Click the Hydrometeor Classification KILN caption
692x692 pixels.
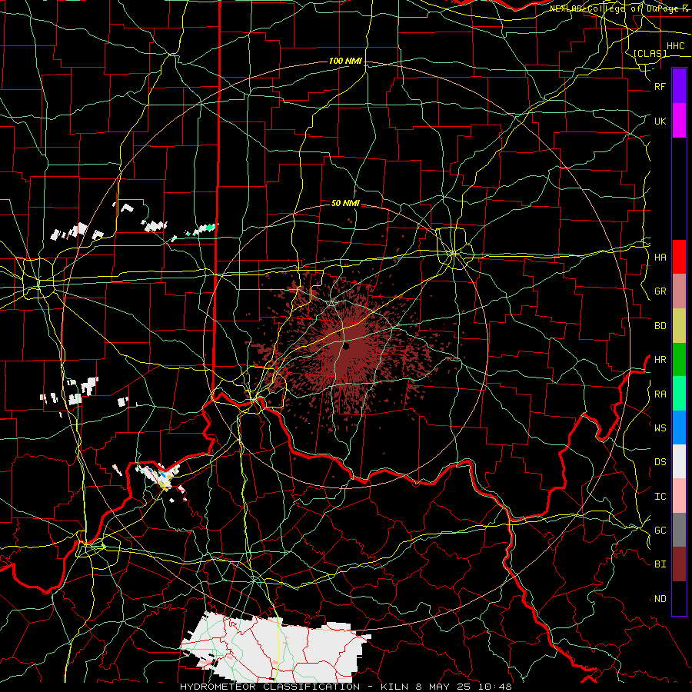pyautogui.click(x=345, y=687)
